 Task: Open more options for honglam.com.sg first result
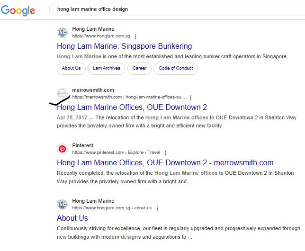[x=135, y=36]
